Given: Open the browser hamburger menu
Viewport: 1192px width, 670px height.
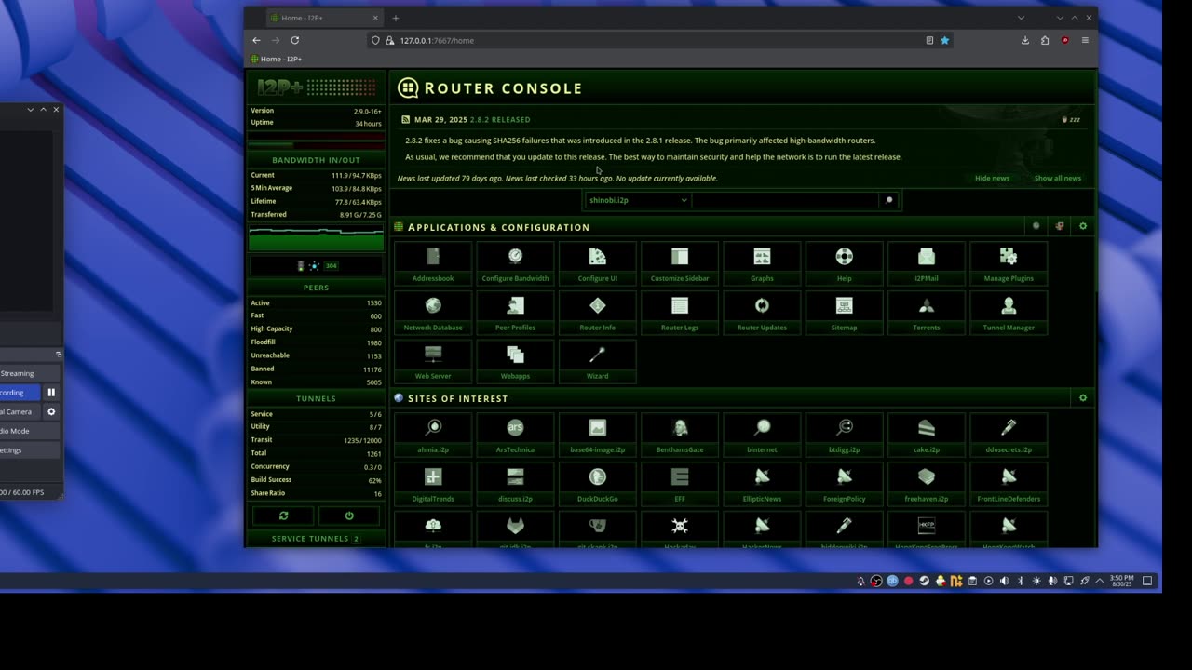Looking at the screenshot, I should (x=1085, y=40).
